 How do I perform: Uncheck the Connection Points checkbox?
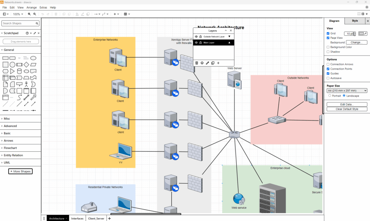[328, 69]
